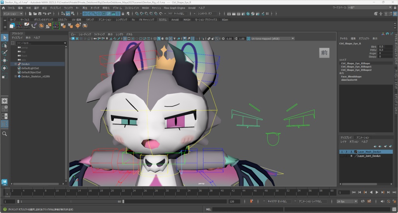Open the workspace dropdown
398x213 pixels.
tap(370, 8)
